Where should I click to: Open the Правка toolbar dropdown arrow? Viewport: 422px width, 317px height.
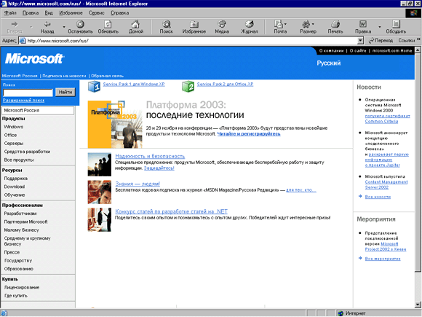tap(380, 27)
